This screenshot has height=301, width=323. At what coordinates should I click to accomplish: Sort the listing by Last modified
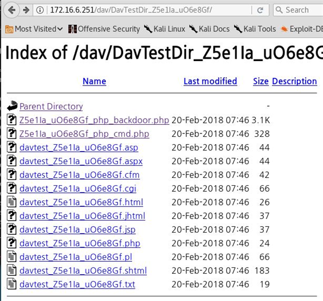(x=210, y=81)
